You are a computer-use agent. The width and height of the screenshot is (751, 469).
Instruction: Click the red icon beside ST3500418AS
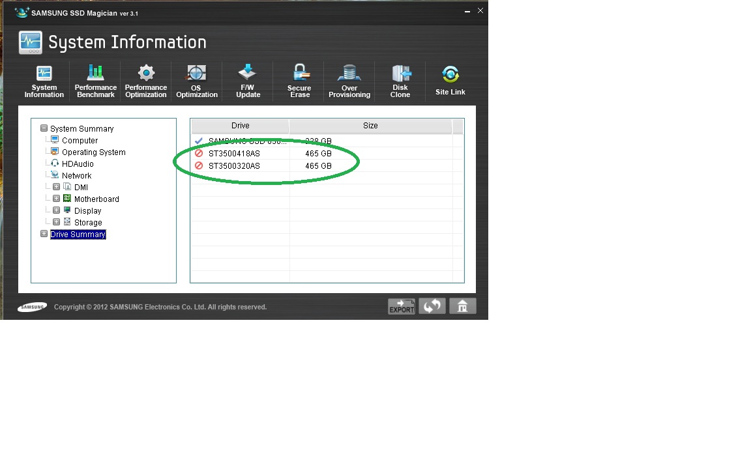coord(199,153)
